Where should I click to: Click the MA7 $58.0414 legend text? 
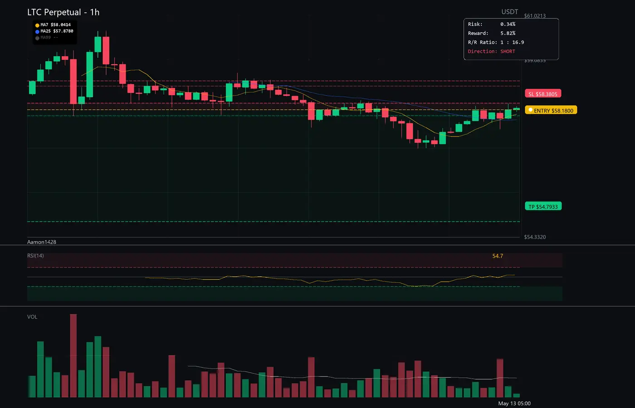point(56,25)
